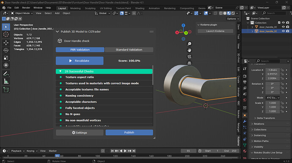This screenshot has height=163, width=292.
Task: Open the Add menu in viewport
Action: click(57, 13)
